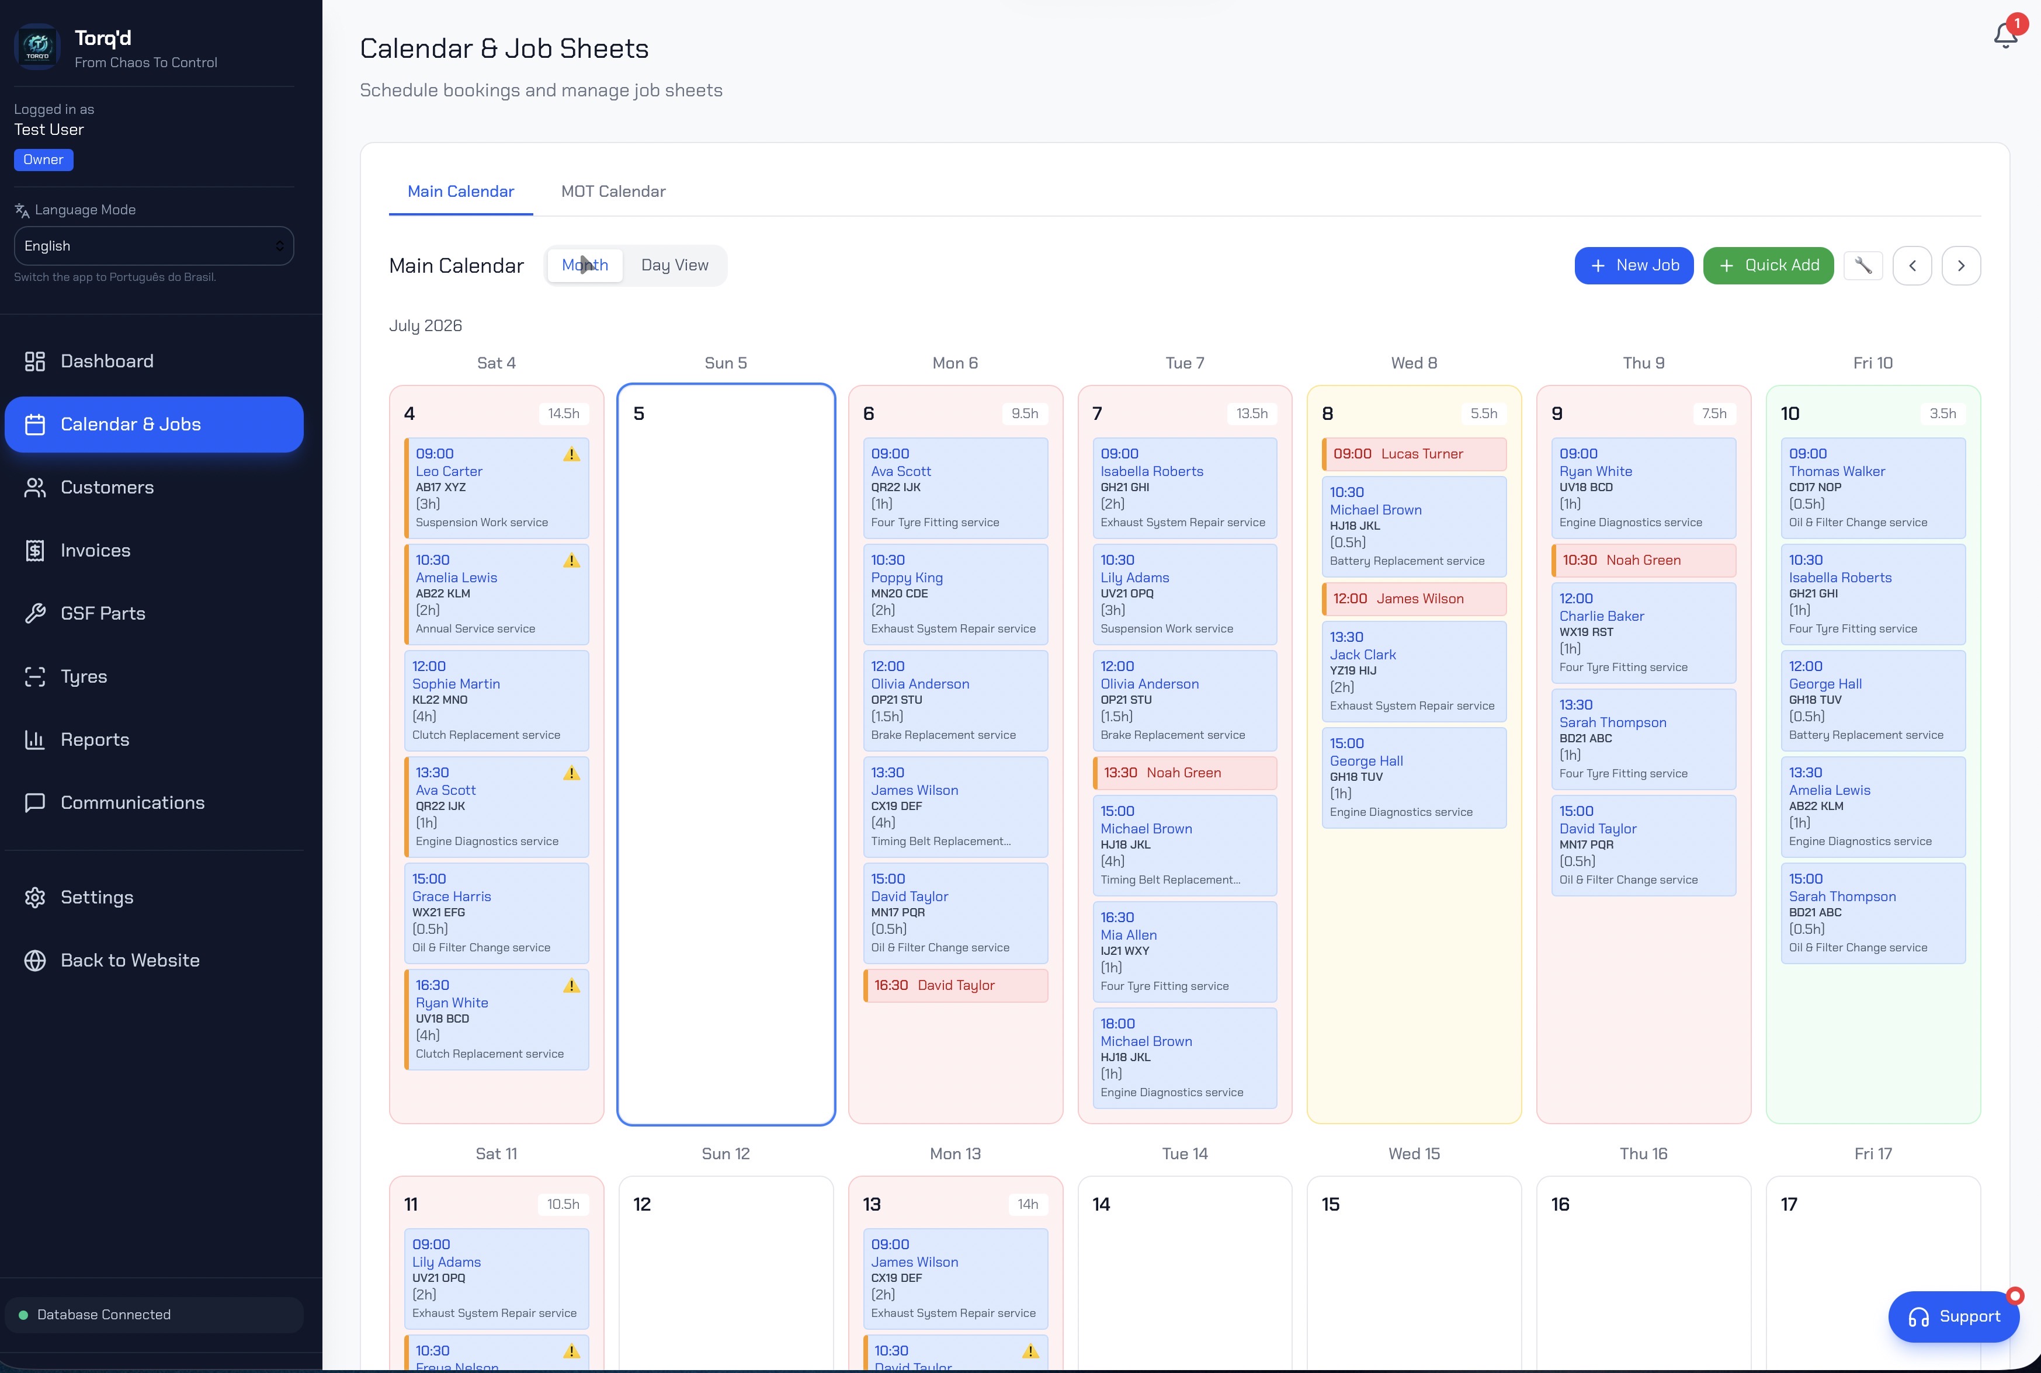Click the Database Connected status indicator
The image size is (2041, 1373).
pos(154,1315)
